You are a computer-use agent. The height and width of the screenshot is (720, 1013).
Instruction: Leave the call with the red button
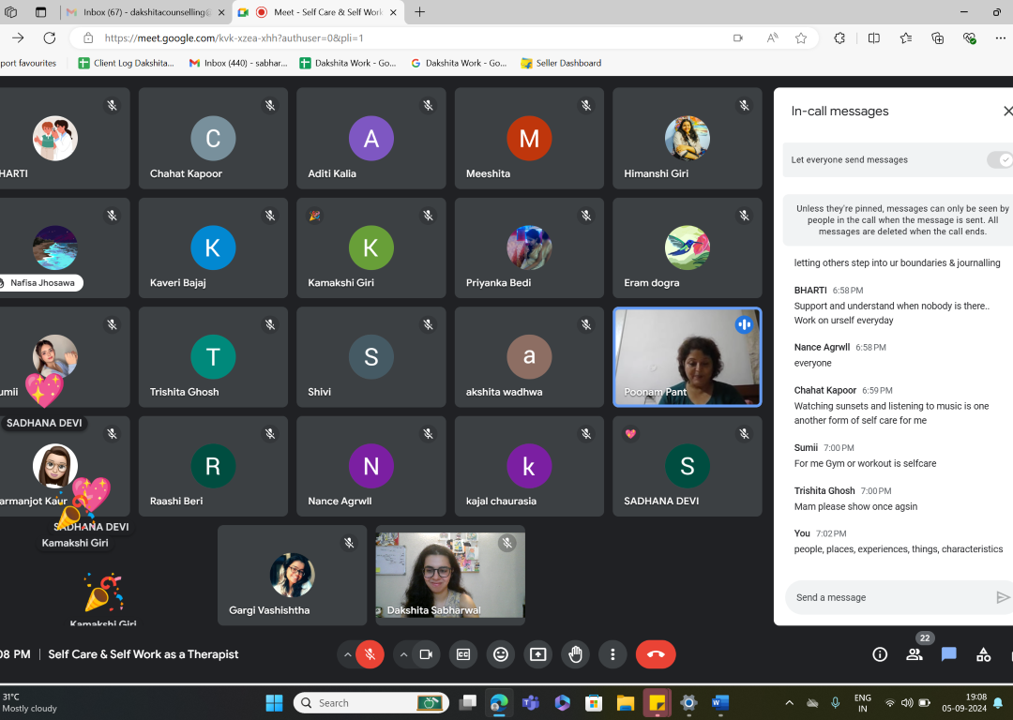click(x=656, y=654)
